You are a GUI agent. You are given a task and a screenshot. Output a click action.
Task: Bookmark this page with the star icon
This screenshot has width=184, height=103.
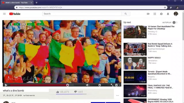tap(165, 7)
